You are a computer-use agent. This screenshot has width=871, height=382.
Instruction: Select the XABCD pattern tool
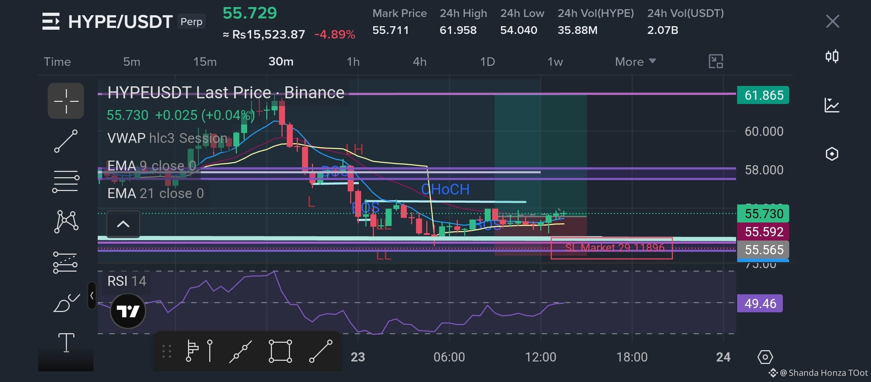66,221
